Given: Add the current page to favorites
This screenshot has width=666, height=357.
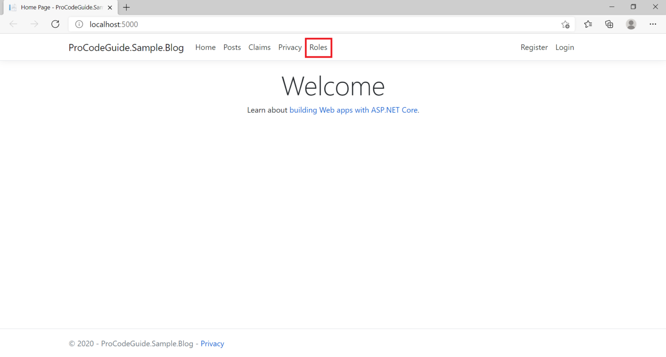Looking at the screenshot, I should 565,25.
